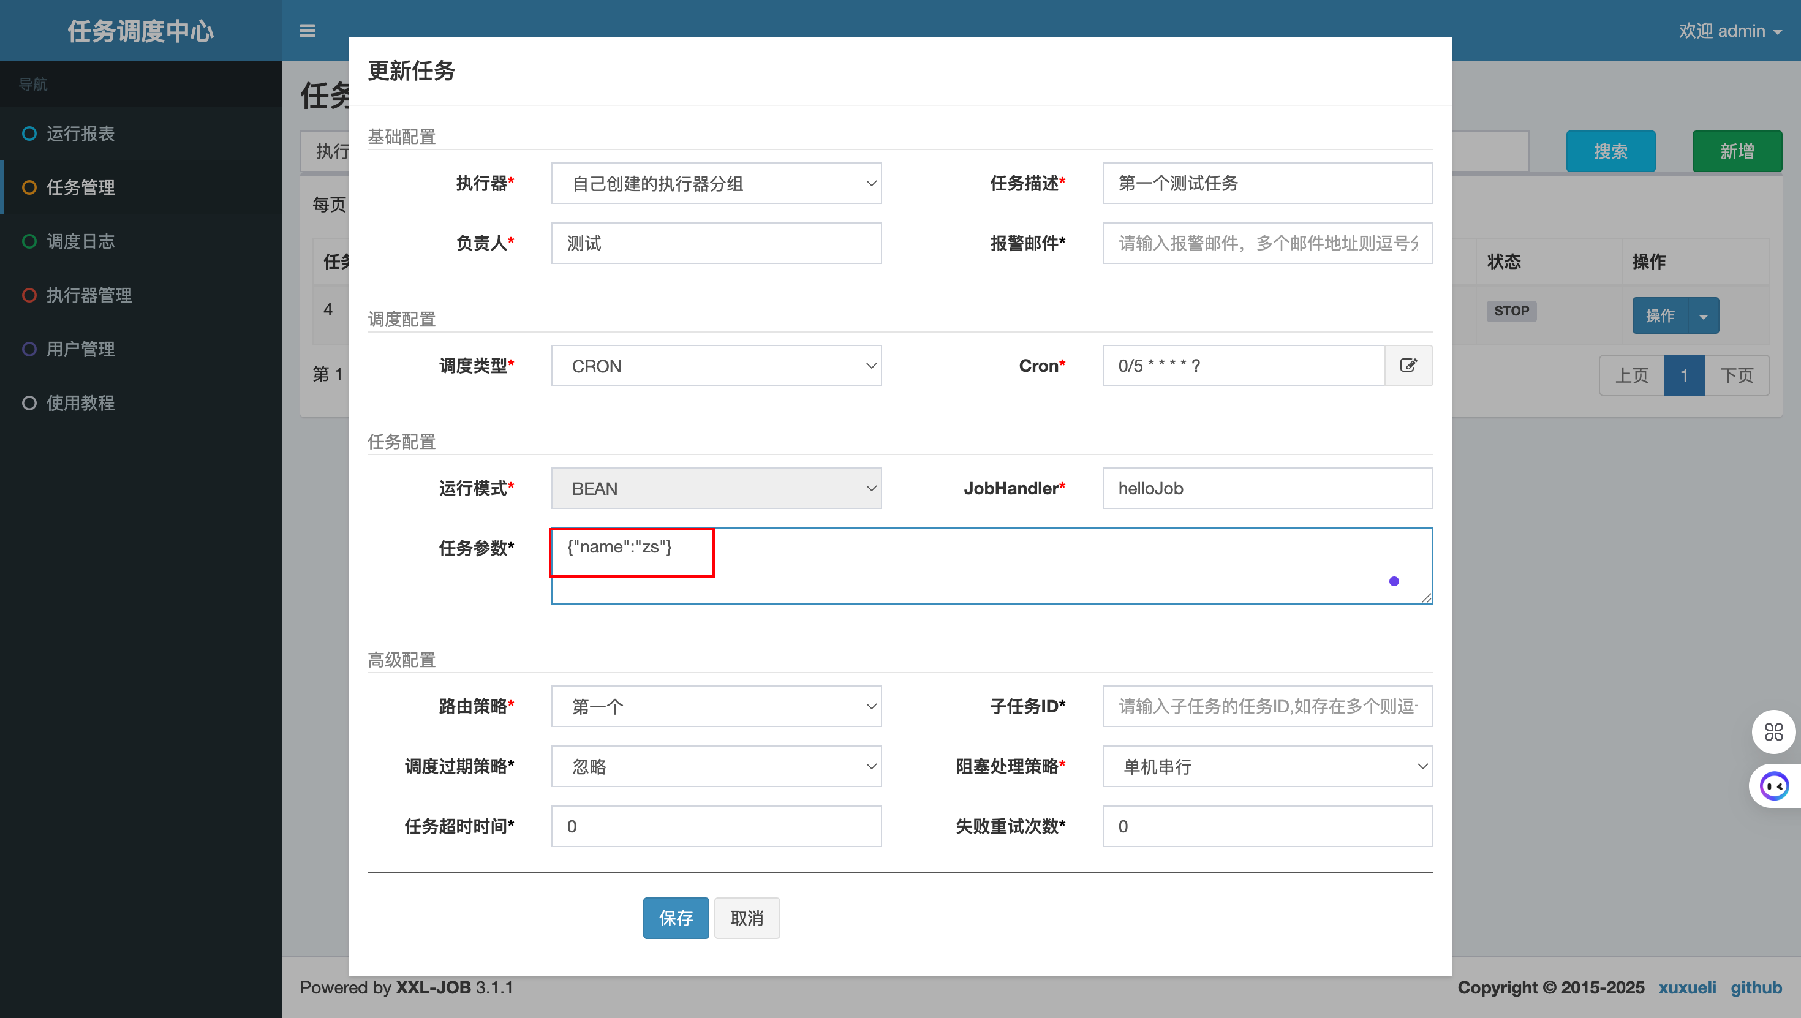The width and height of the screenshot is (1801, 1018).
Task: Click the 执行器管理 red circle icon
Action: [29, 295]
